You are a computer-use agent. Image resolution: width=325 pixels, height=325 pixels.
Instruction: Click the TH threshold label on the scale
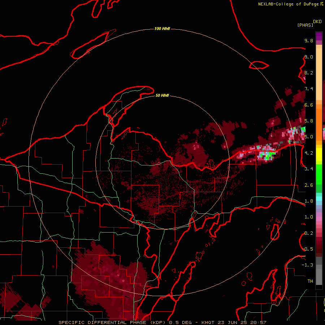click(310, 281)
